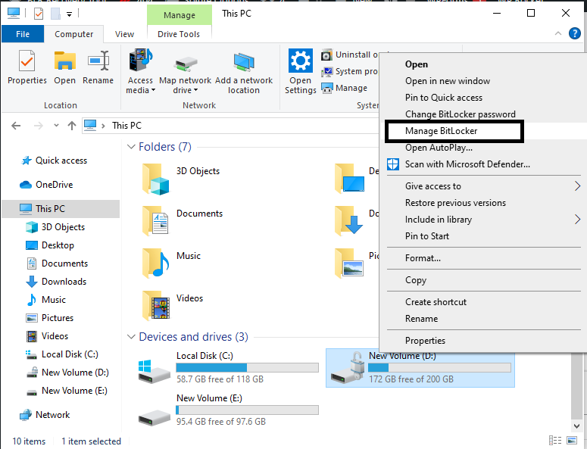
Task: Open Map network drive dropdown arrow
Action: click(x=195, y=90)
